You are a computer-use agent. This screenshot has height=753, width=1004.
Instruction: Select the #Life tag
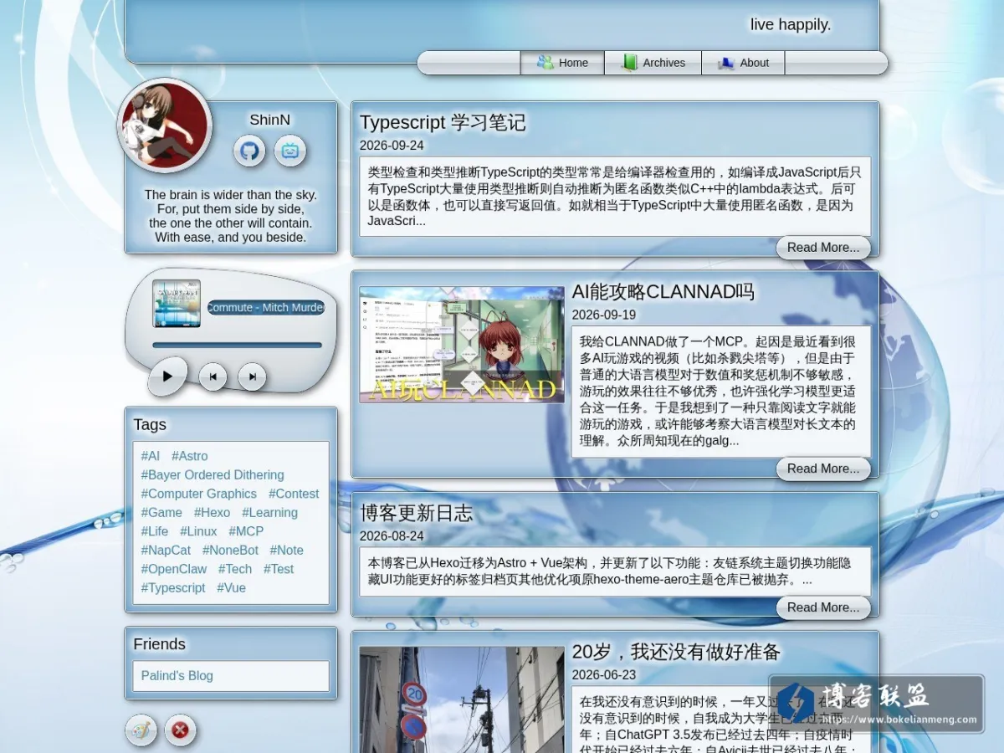155,531
